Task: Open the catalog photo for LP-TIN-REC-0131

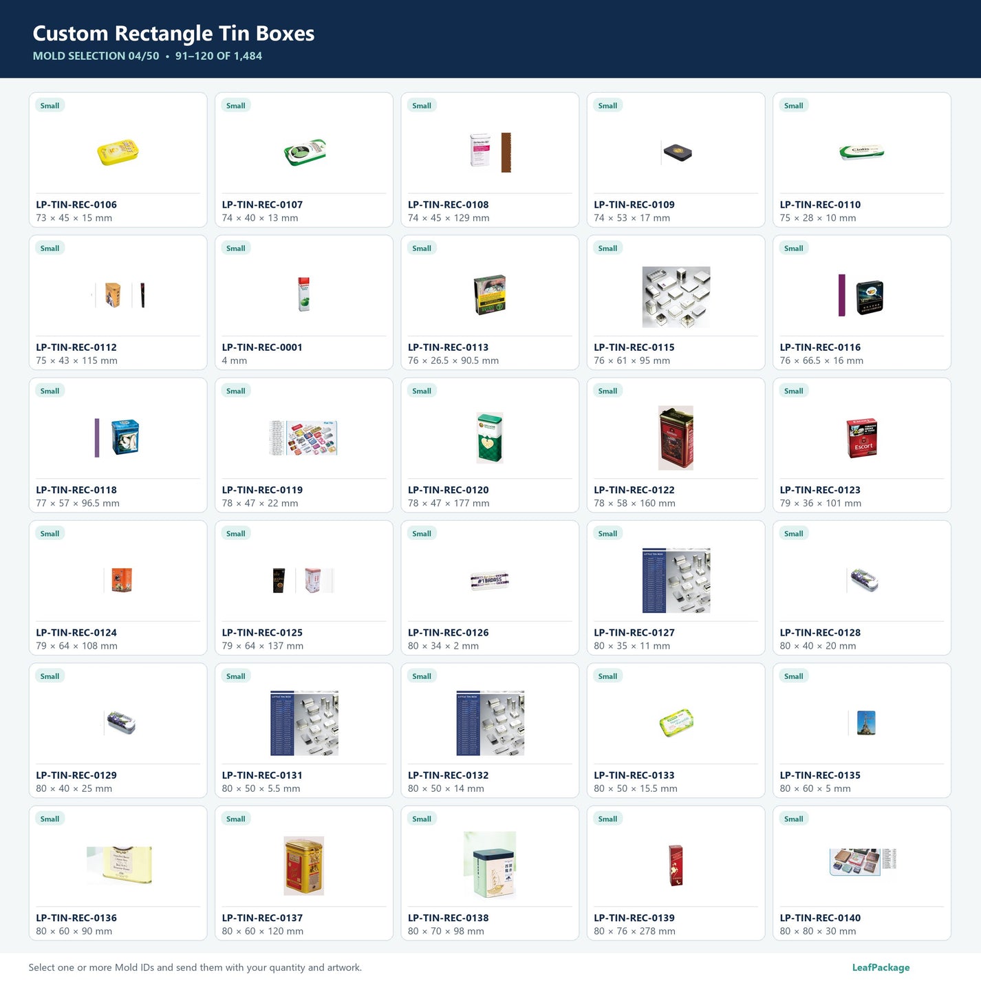Action: click(x=304, y=723)
